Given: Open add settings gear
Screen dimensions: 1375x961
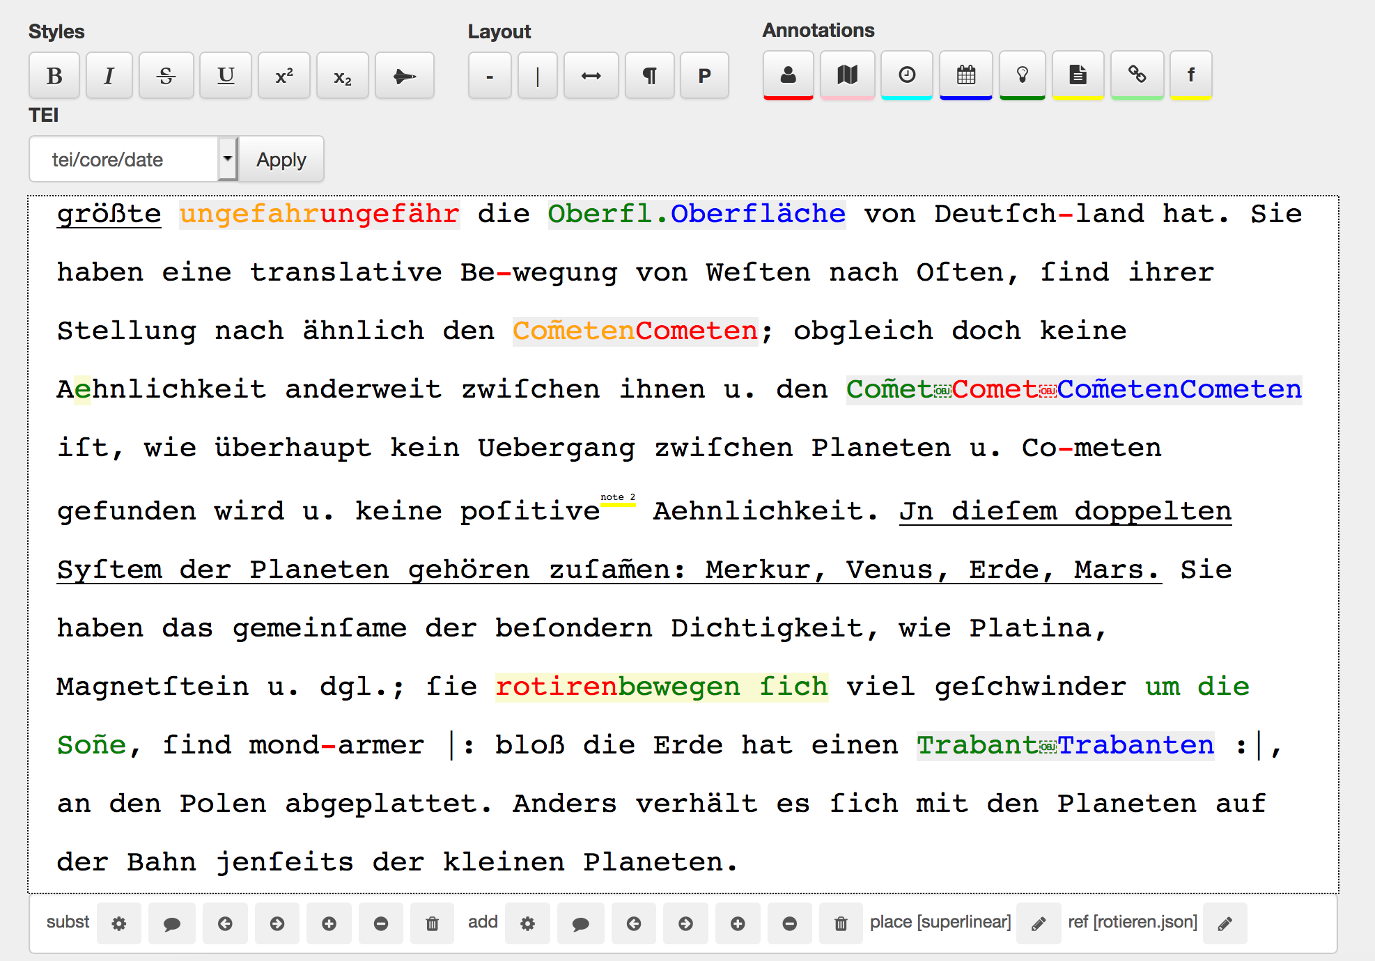Looking at the screenshot, I should click(528, 923).
